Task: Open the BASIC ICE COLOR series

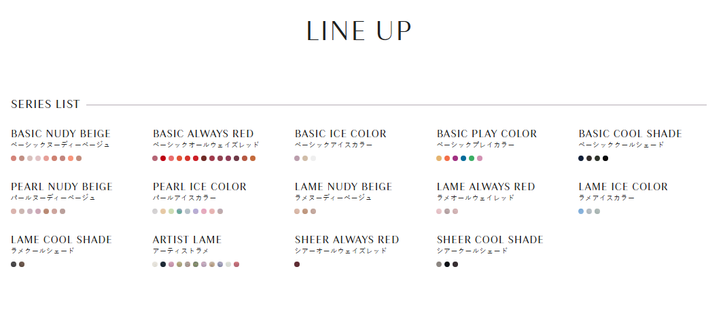Action: click(340, 134)
